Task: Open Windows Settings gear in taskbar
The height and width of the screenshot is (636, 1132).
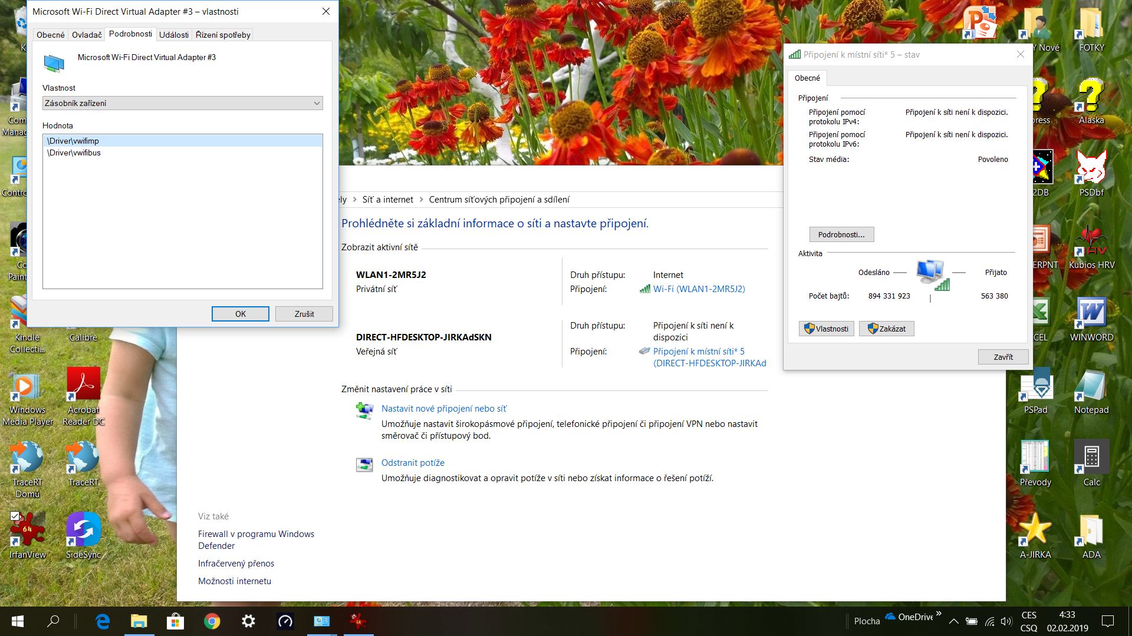Action: click(248, 621)
